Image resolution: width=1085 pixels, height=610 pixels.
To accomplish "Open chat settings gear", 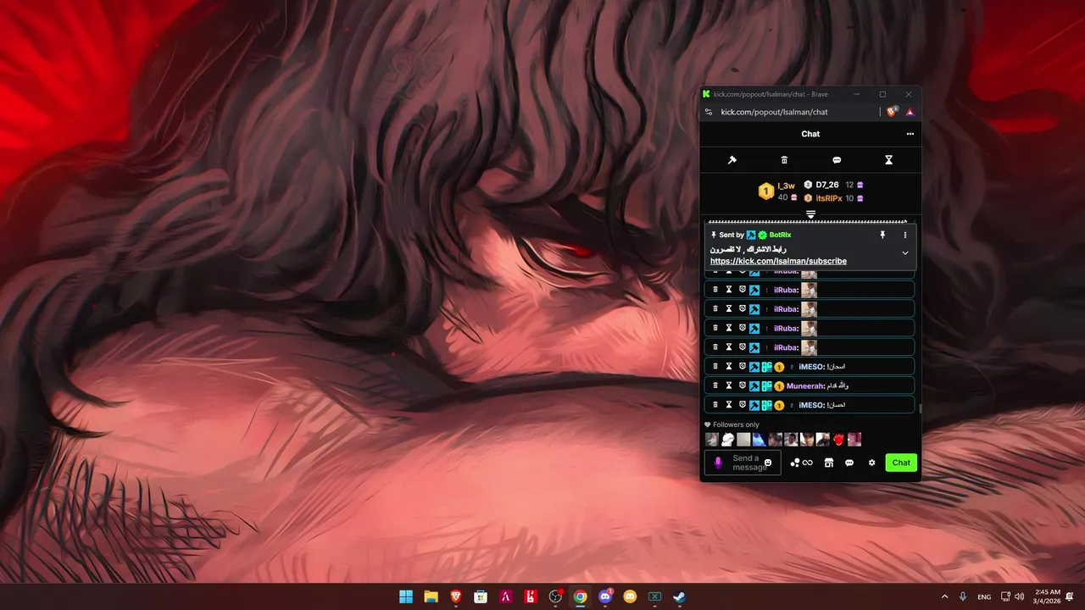I will pyautogui.click(x=871, y=463).
